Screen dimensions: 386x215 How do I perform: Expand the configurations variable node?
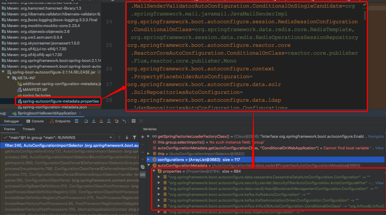(x=149, y=160)
